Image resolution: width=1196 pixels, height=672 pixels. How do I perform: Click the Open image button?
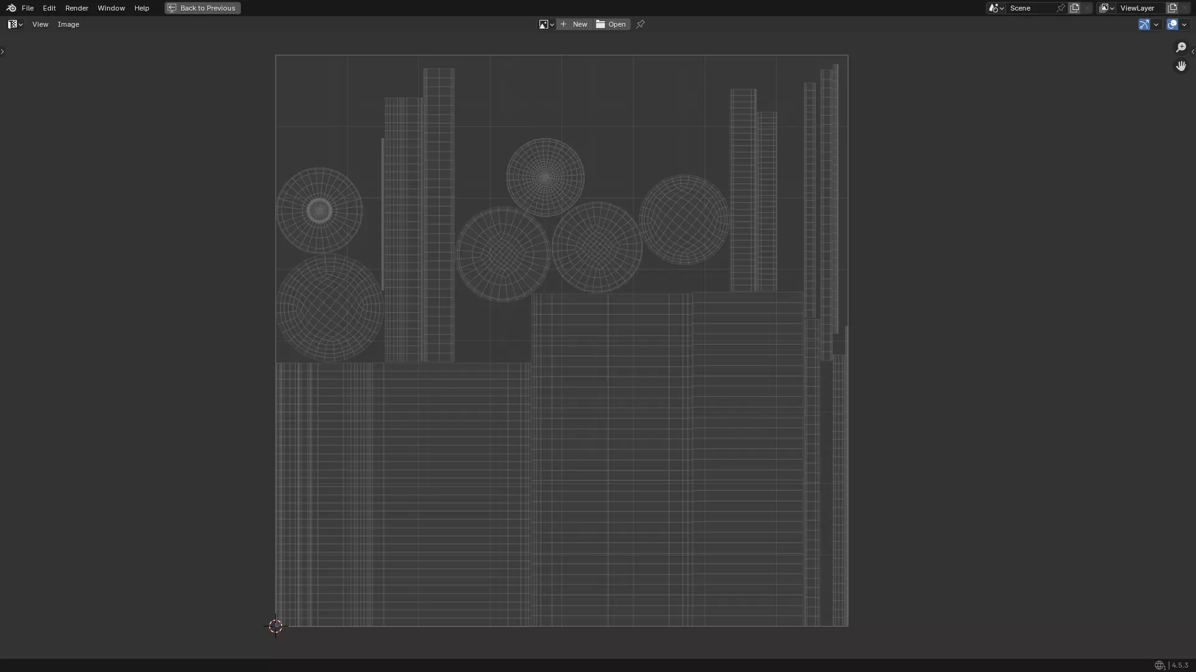pos(612,24)
